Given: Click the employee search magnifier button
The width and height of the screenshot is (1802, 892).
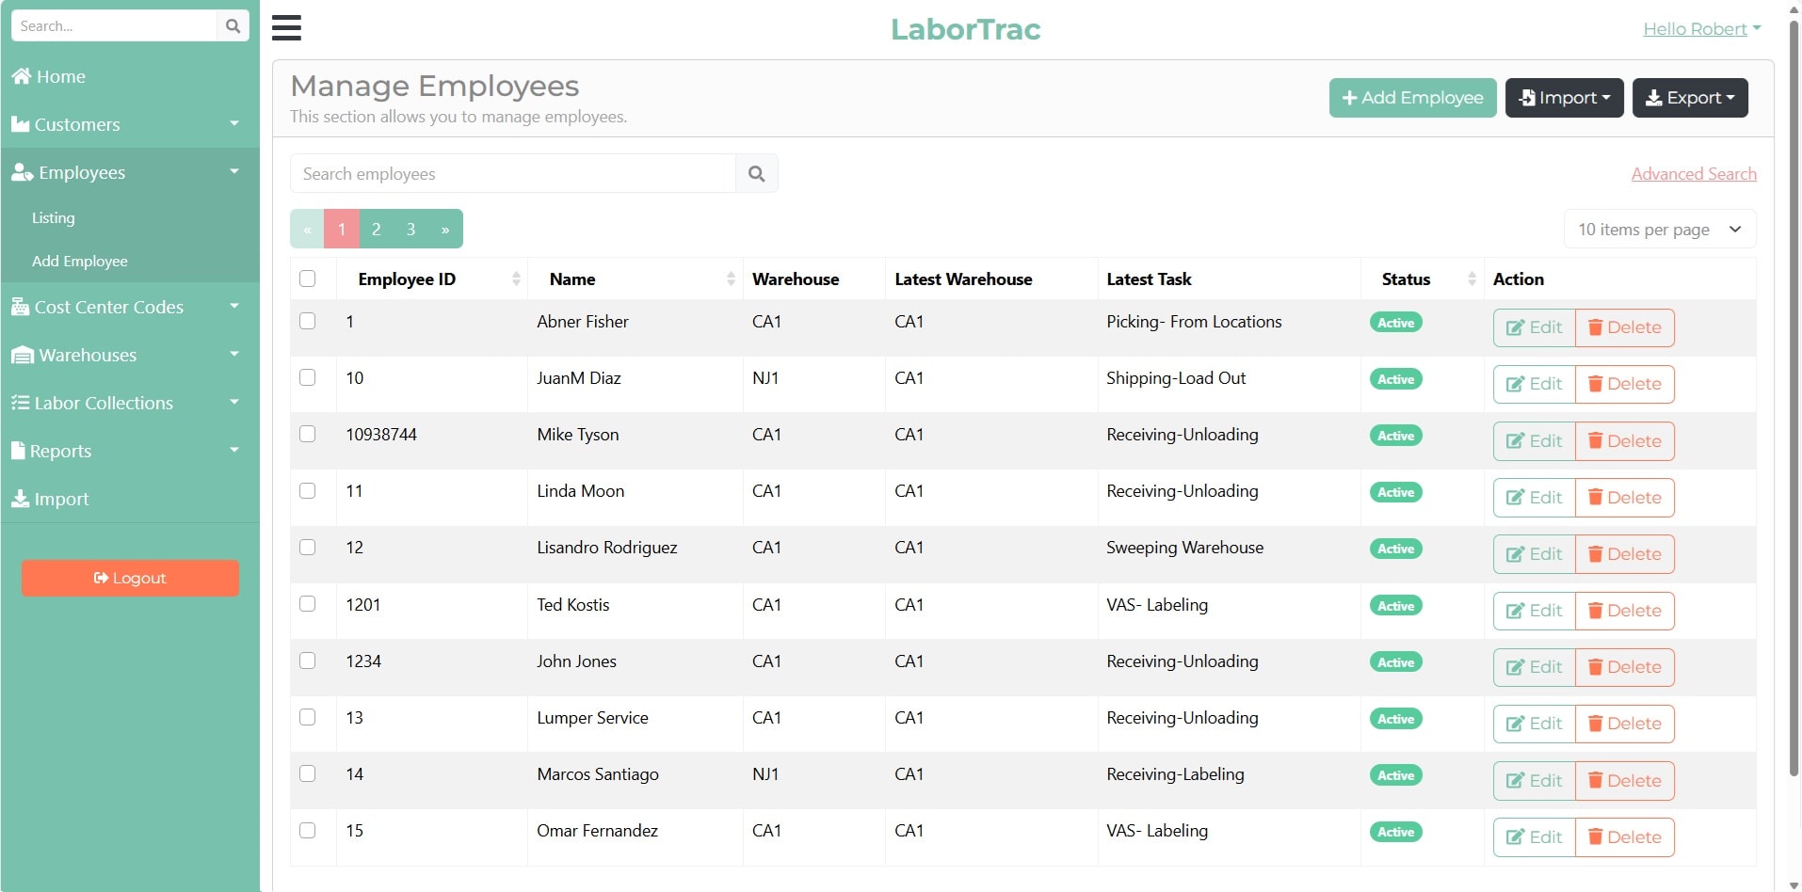Looking at the screenshot, I should coord(756,174).
